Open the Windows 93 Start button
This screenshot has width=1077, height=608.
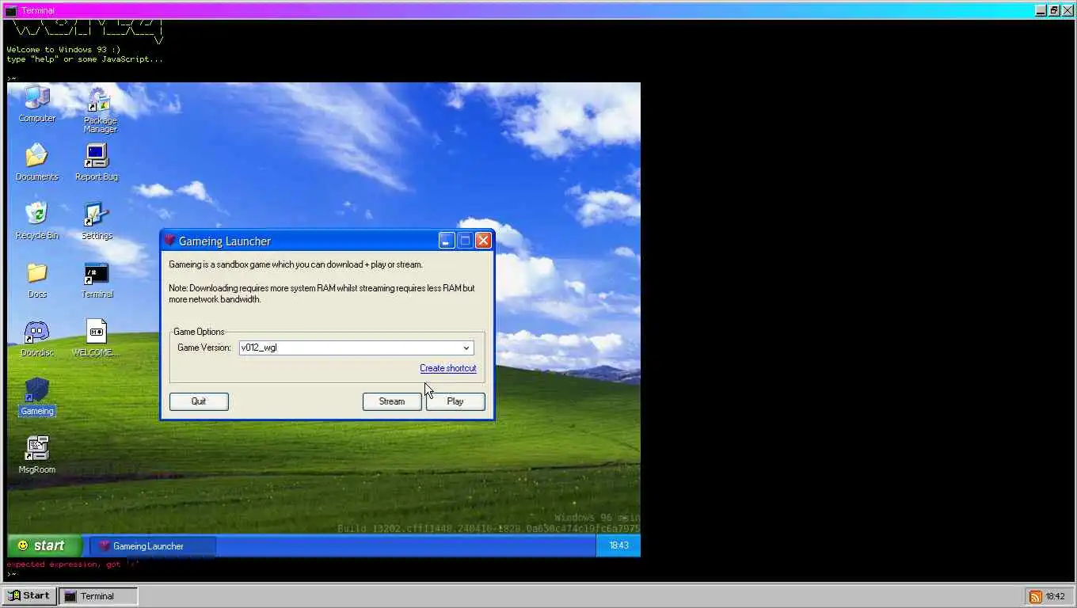pos(29,596)
